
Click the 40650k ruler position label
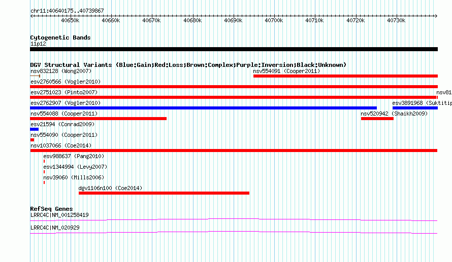click(70, 20)
